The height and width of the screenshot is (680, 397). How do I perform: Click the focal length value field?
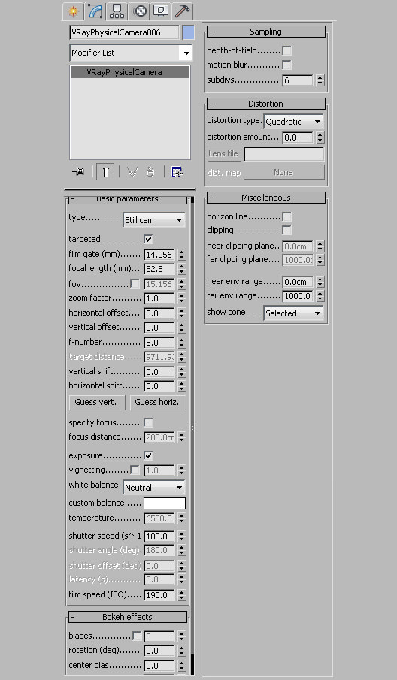coord(159,269)
